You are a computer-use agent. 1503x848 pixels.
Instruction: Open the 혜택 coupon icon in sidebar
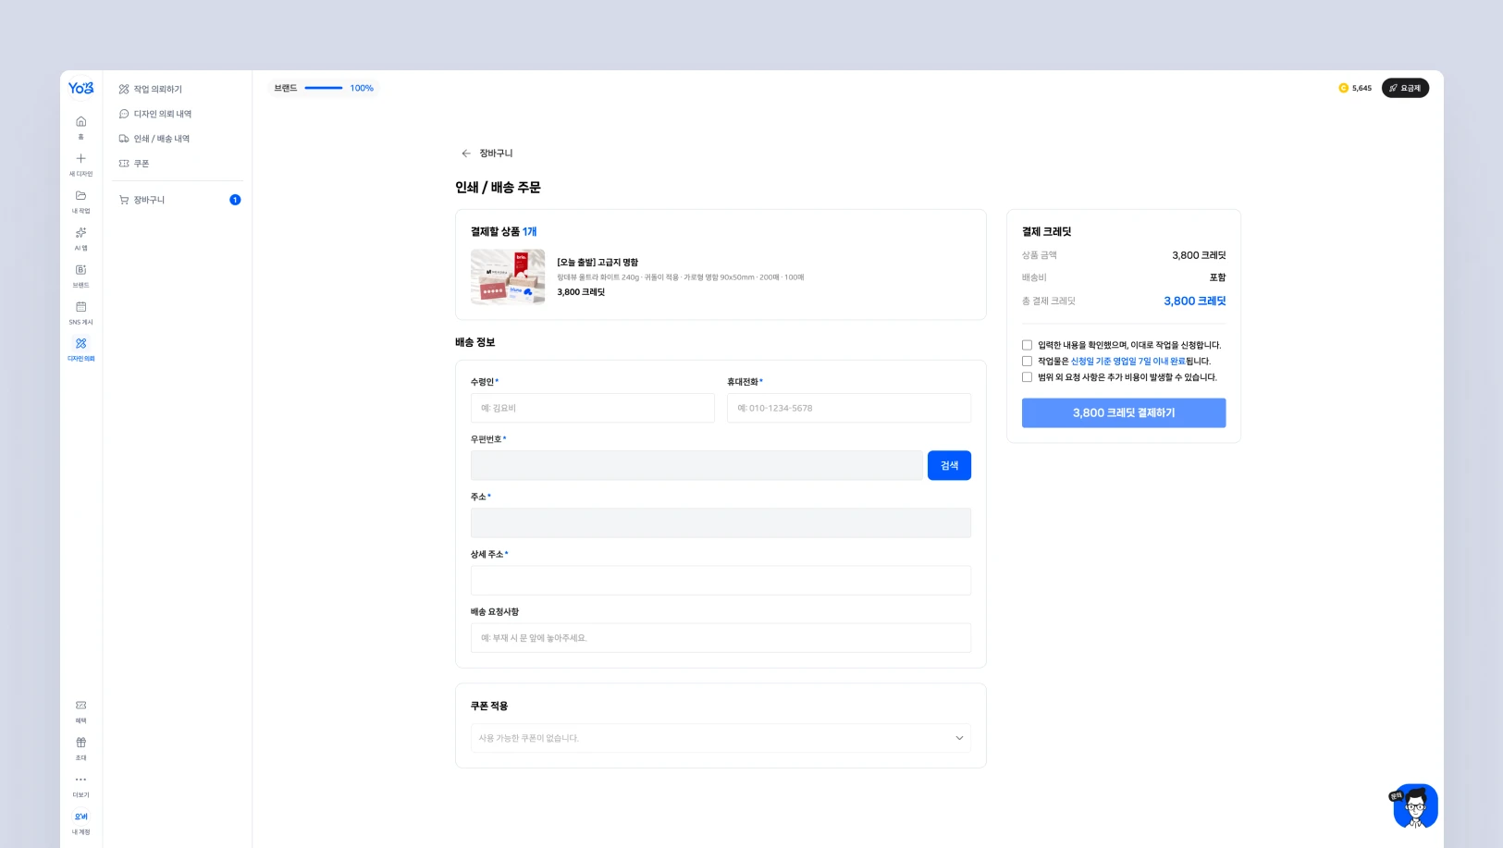pos(80,706)
